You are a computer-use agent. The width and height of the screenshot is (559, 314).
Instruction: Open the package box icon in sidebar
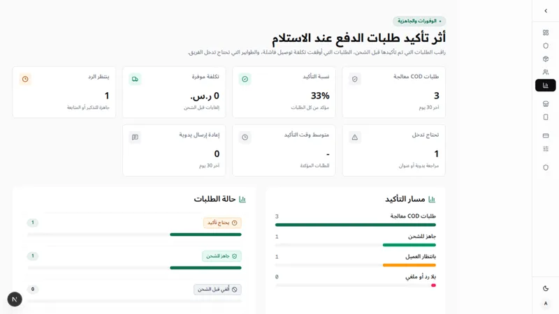[x=546, y=59]
